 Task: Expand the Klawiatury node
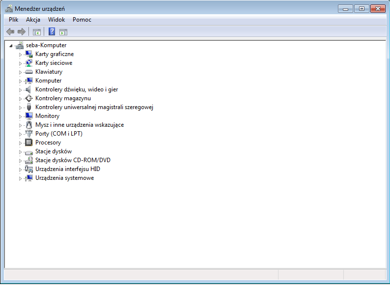pyautogui.click(x=21, y=72)
